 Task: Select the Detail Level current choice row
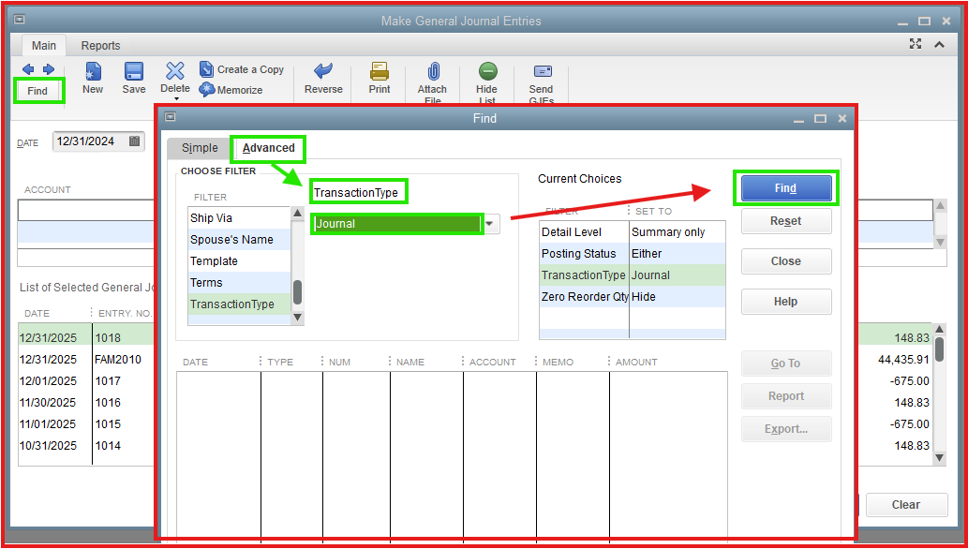click(x=633, y=232)
